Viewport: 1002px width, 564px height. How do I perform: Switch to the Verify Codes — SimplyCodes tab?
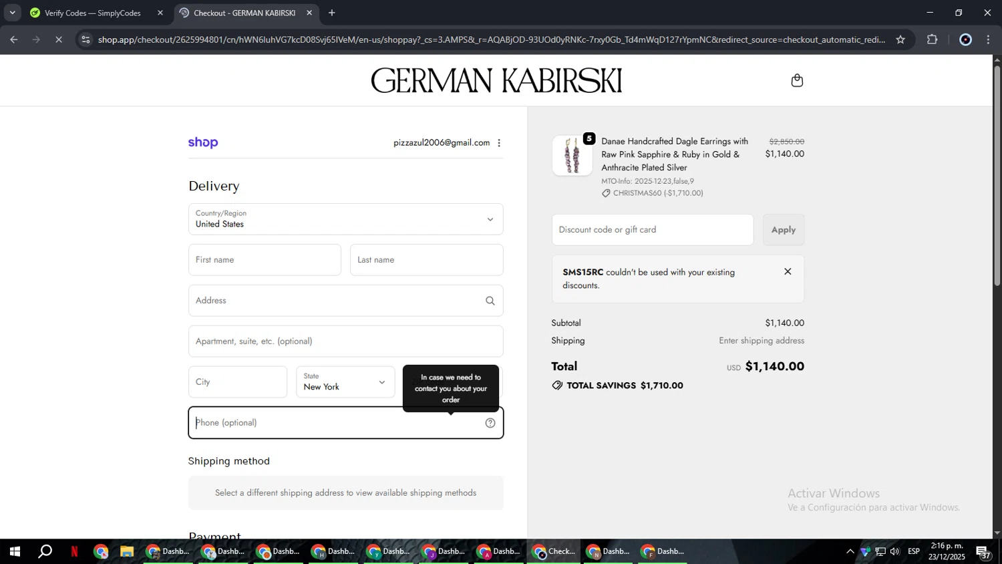click(92, 13)
